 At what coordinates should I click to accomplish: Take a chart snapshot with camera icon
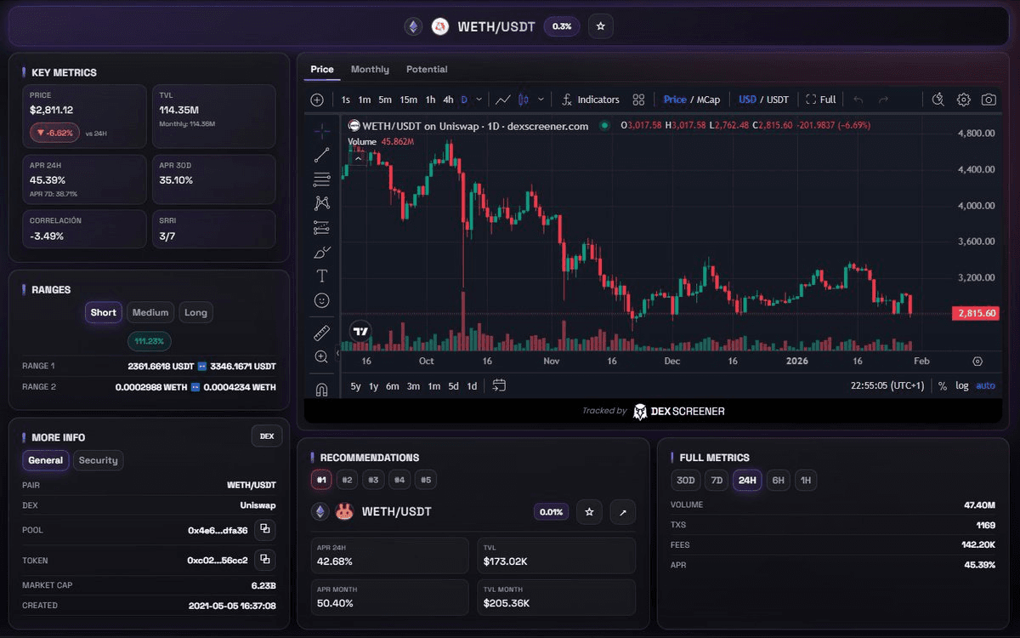989,100
